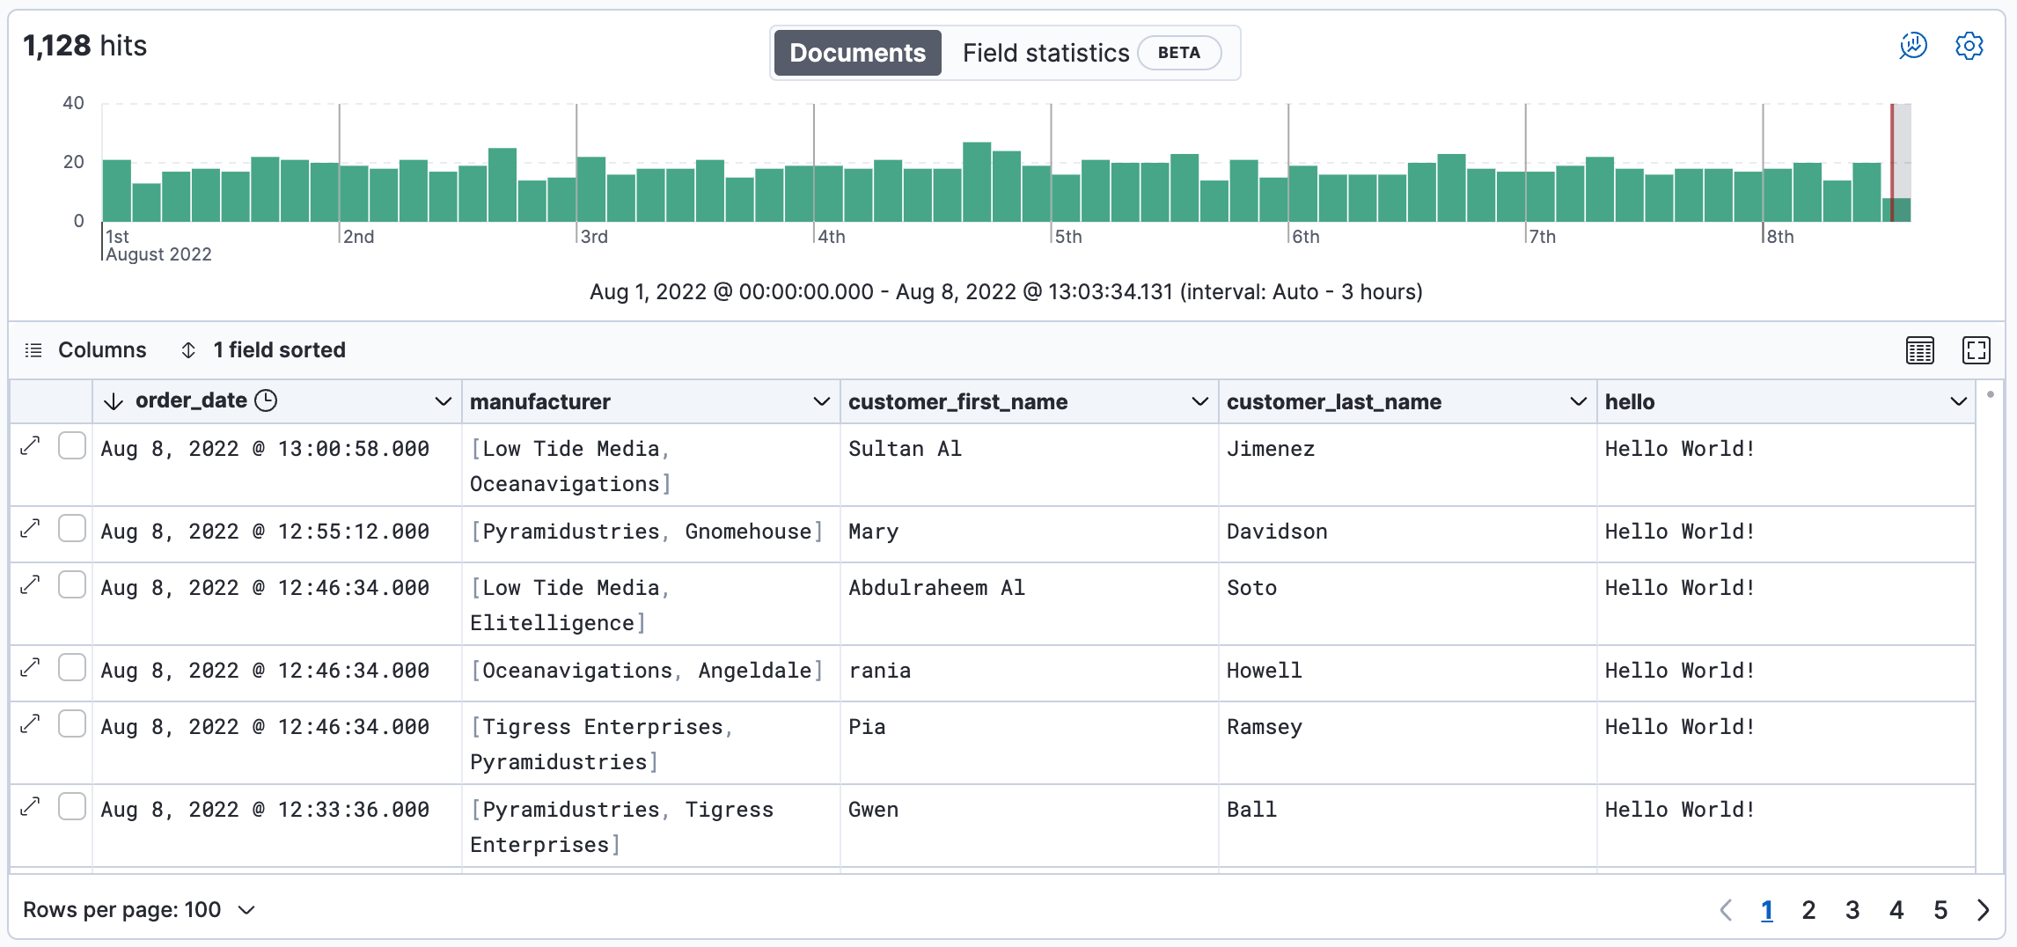Open the 1 field sorted menu
Screen dimensions: 2017x947
point(262,349)
